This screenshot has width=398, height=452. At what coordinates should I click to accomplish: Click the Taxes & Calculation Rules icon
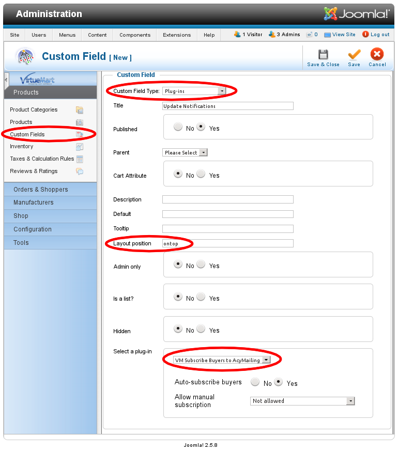80,159
